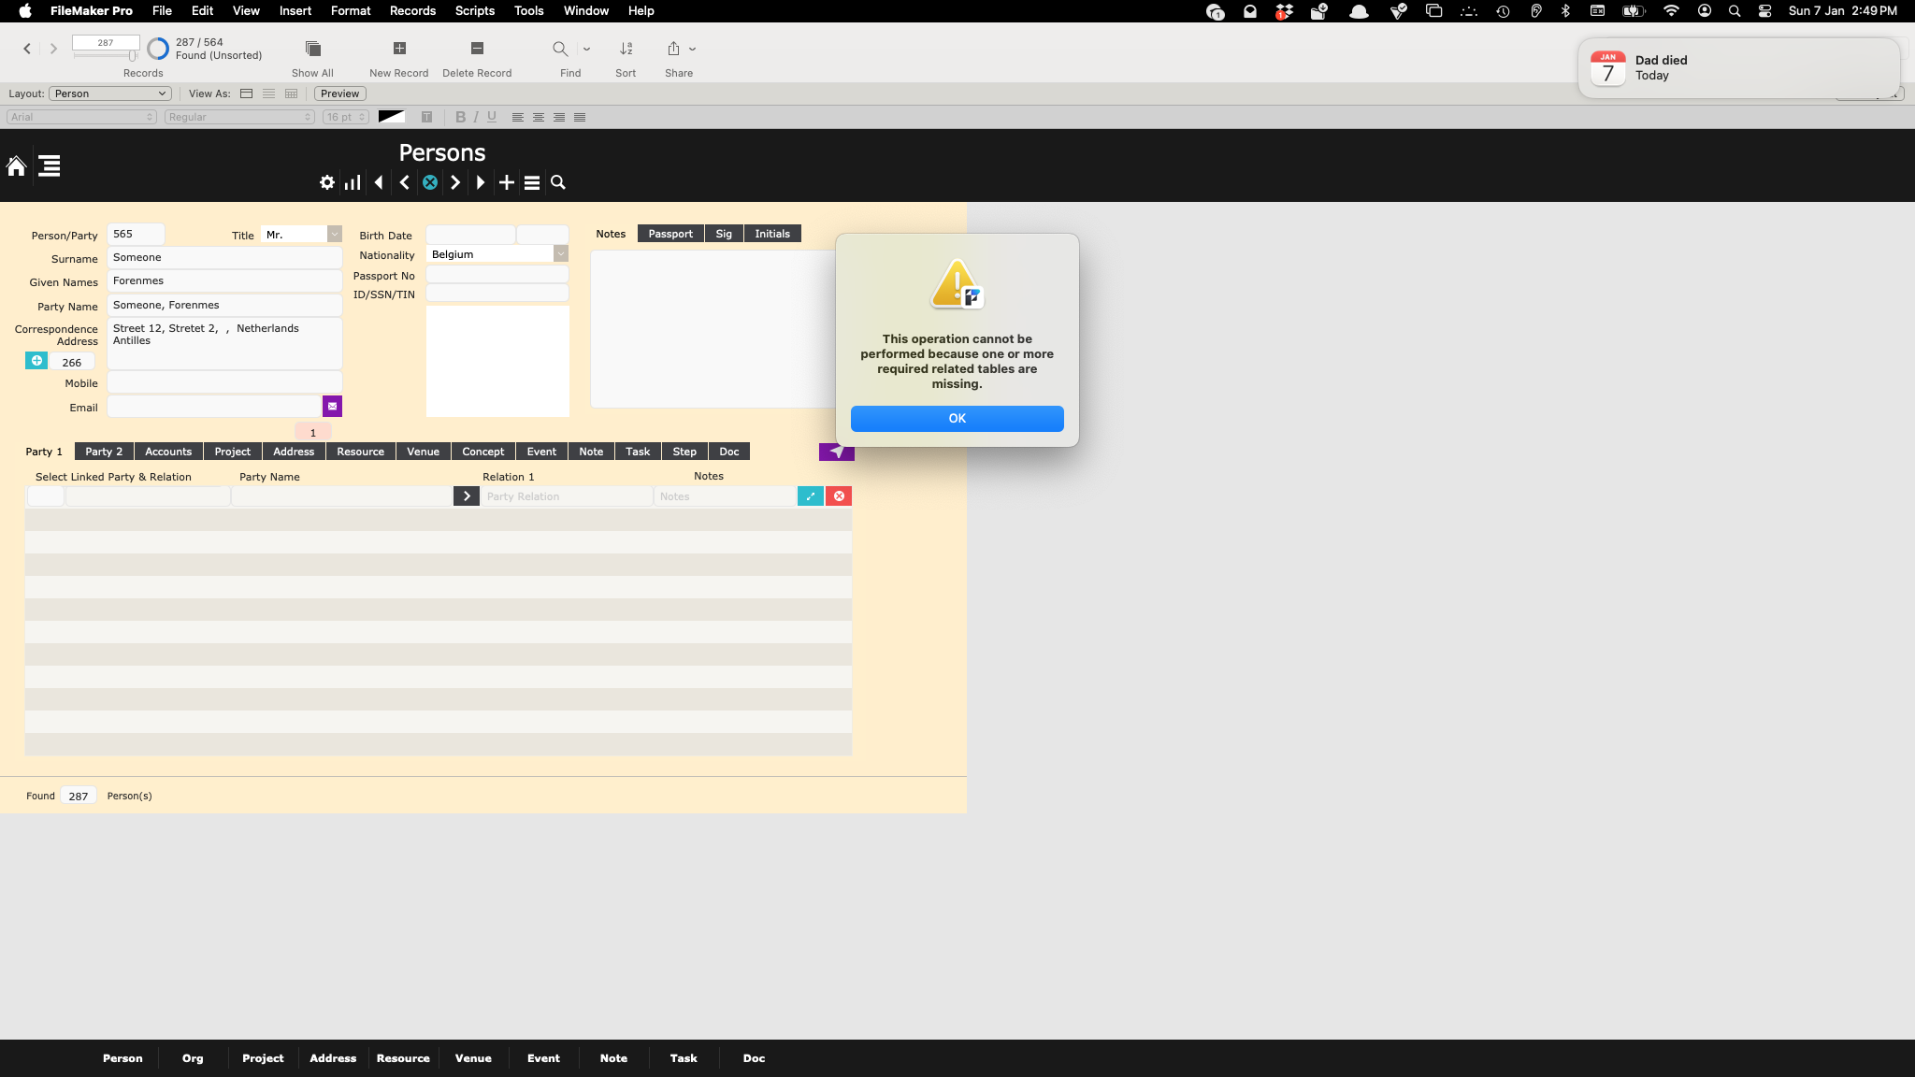Click the Preview button

[339, 93]
